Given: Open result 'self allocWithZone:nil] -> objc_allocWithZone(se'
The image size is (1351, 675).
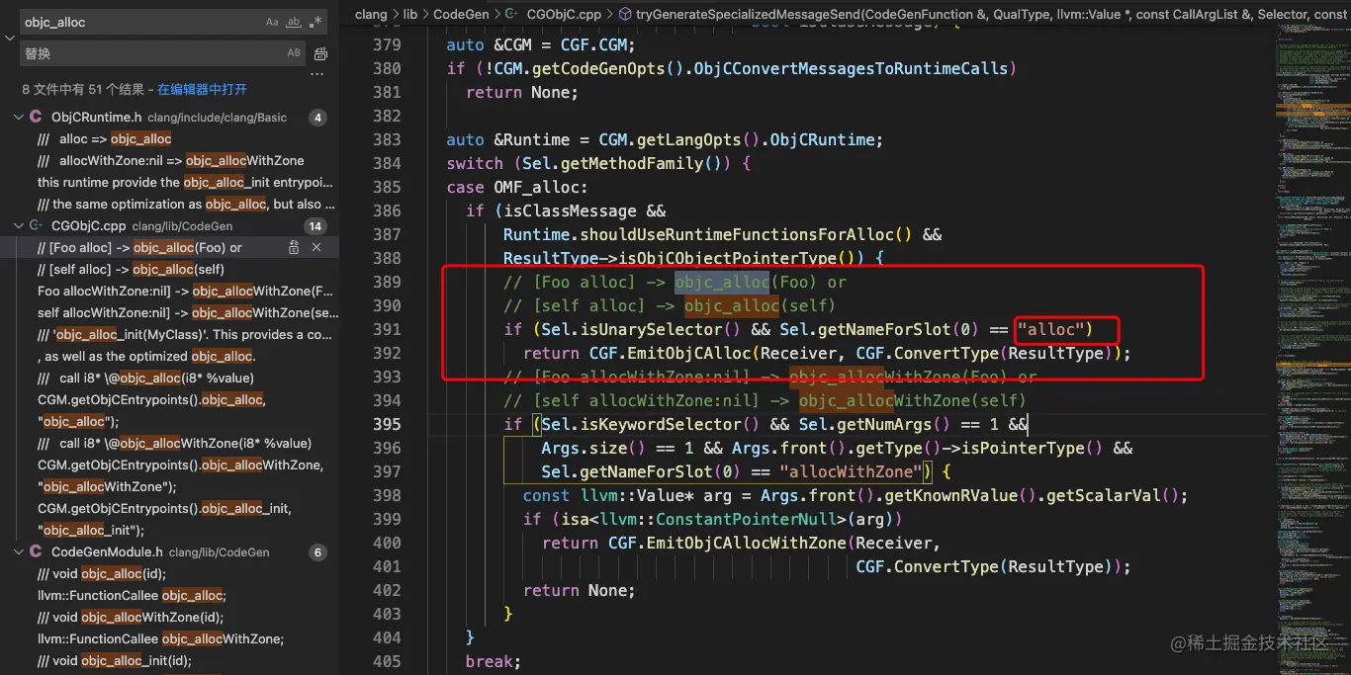Looking at the screenshot, I should [x=187, y=312].
